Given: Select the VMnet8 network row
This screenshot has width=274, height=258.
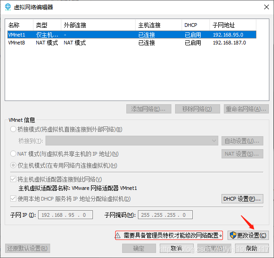Looking at the screenshot, I should click(132, 43).
